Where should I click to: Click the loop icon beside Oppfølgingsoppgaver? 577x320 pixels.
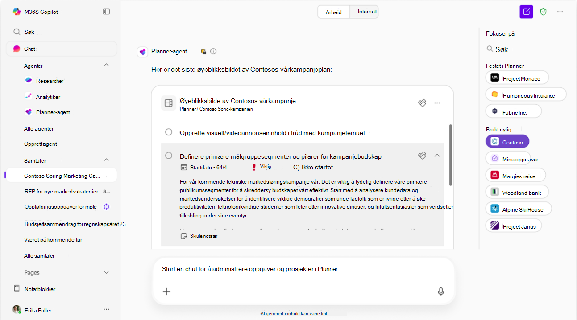[107, 207]
